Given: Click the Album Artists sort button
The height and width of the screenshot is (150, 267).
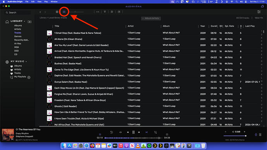Looking at the screenshot, I should (x=151, y=19).
